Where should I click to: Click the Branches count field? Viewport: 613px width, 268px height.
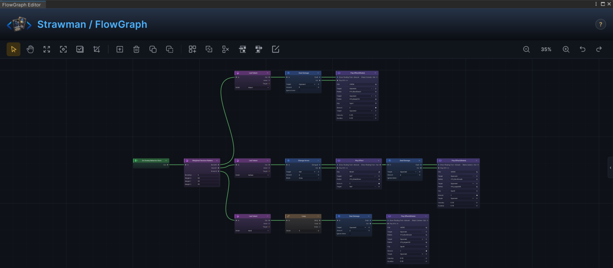click(208, 175)
